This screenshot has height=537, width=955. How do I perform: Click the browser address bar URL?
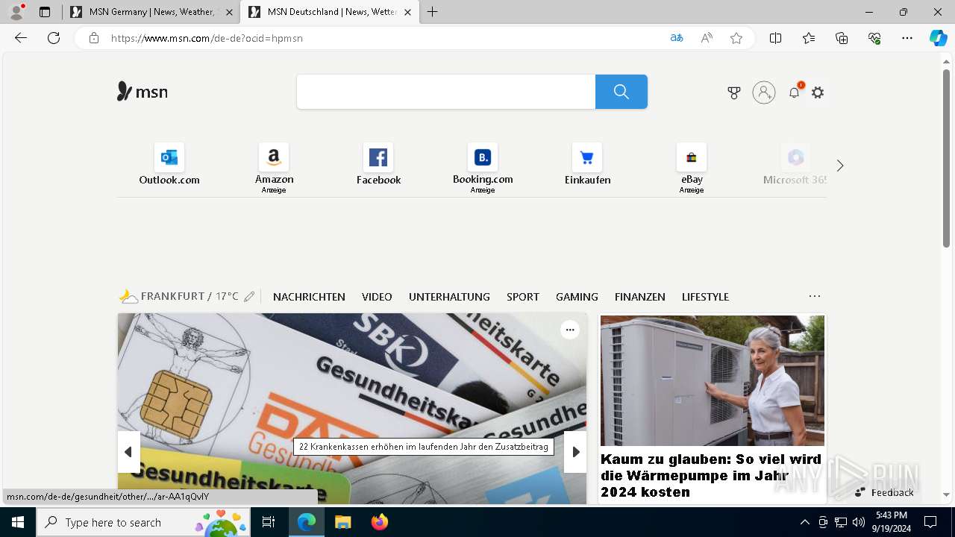(x=207, y=38)
